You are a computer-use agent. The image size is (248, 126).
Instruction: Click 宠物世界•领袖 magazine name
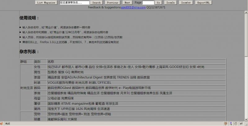coord(101,114)
